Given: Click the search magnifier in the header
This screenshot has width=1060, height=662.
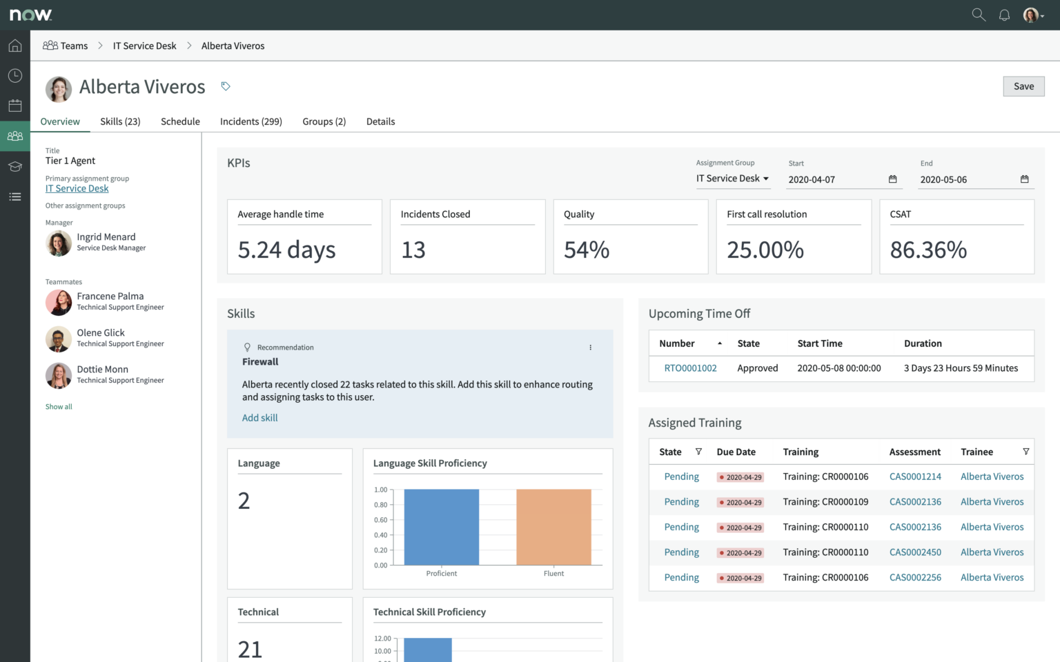Looking at the screenshot, I should pyautogui.click(x=978, y=14).
